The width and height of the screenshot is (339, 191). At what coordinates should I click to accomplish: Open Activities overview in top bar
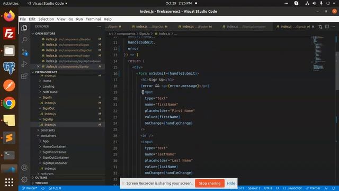point(11,3)
